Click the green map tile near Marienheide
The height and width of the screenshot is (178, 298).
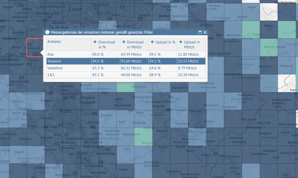(x=126, y=87)
